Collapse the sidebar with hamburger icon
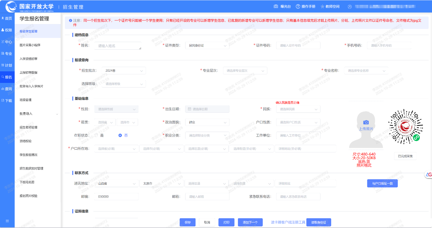The width and height of the screenshot is (432, 228). coord(7,221)
